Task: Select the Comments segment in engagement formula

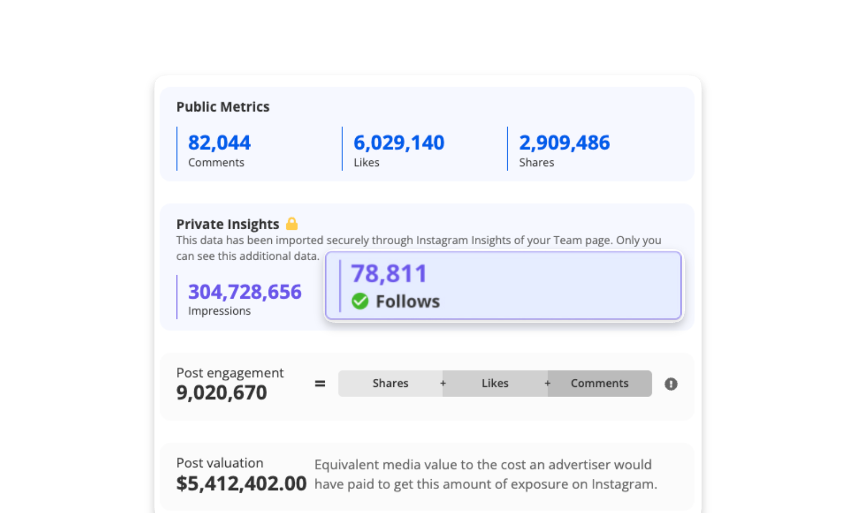Action: click(599, 383)
